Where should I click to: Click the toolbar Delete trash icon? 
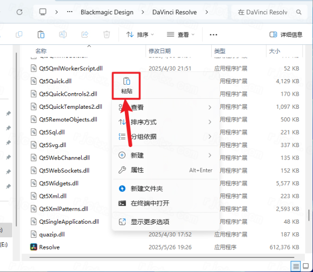[106, 35]
